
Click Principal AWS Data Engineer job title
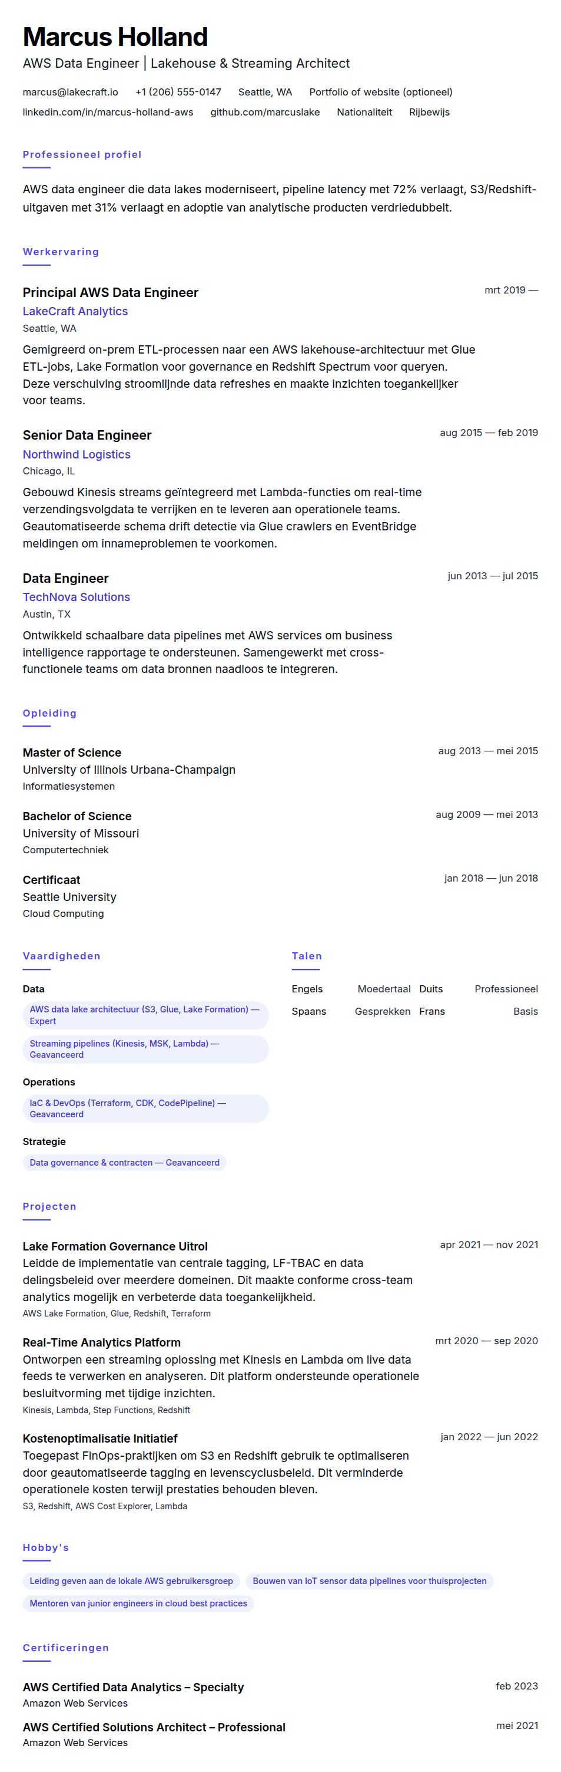(110, 292)
